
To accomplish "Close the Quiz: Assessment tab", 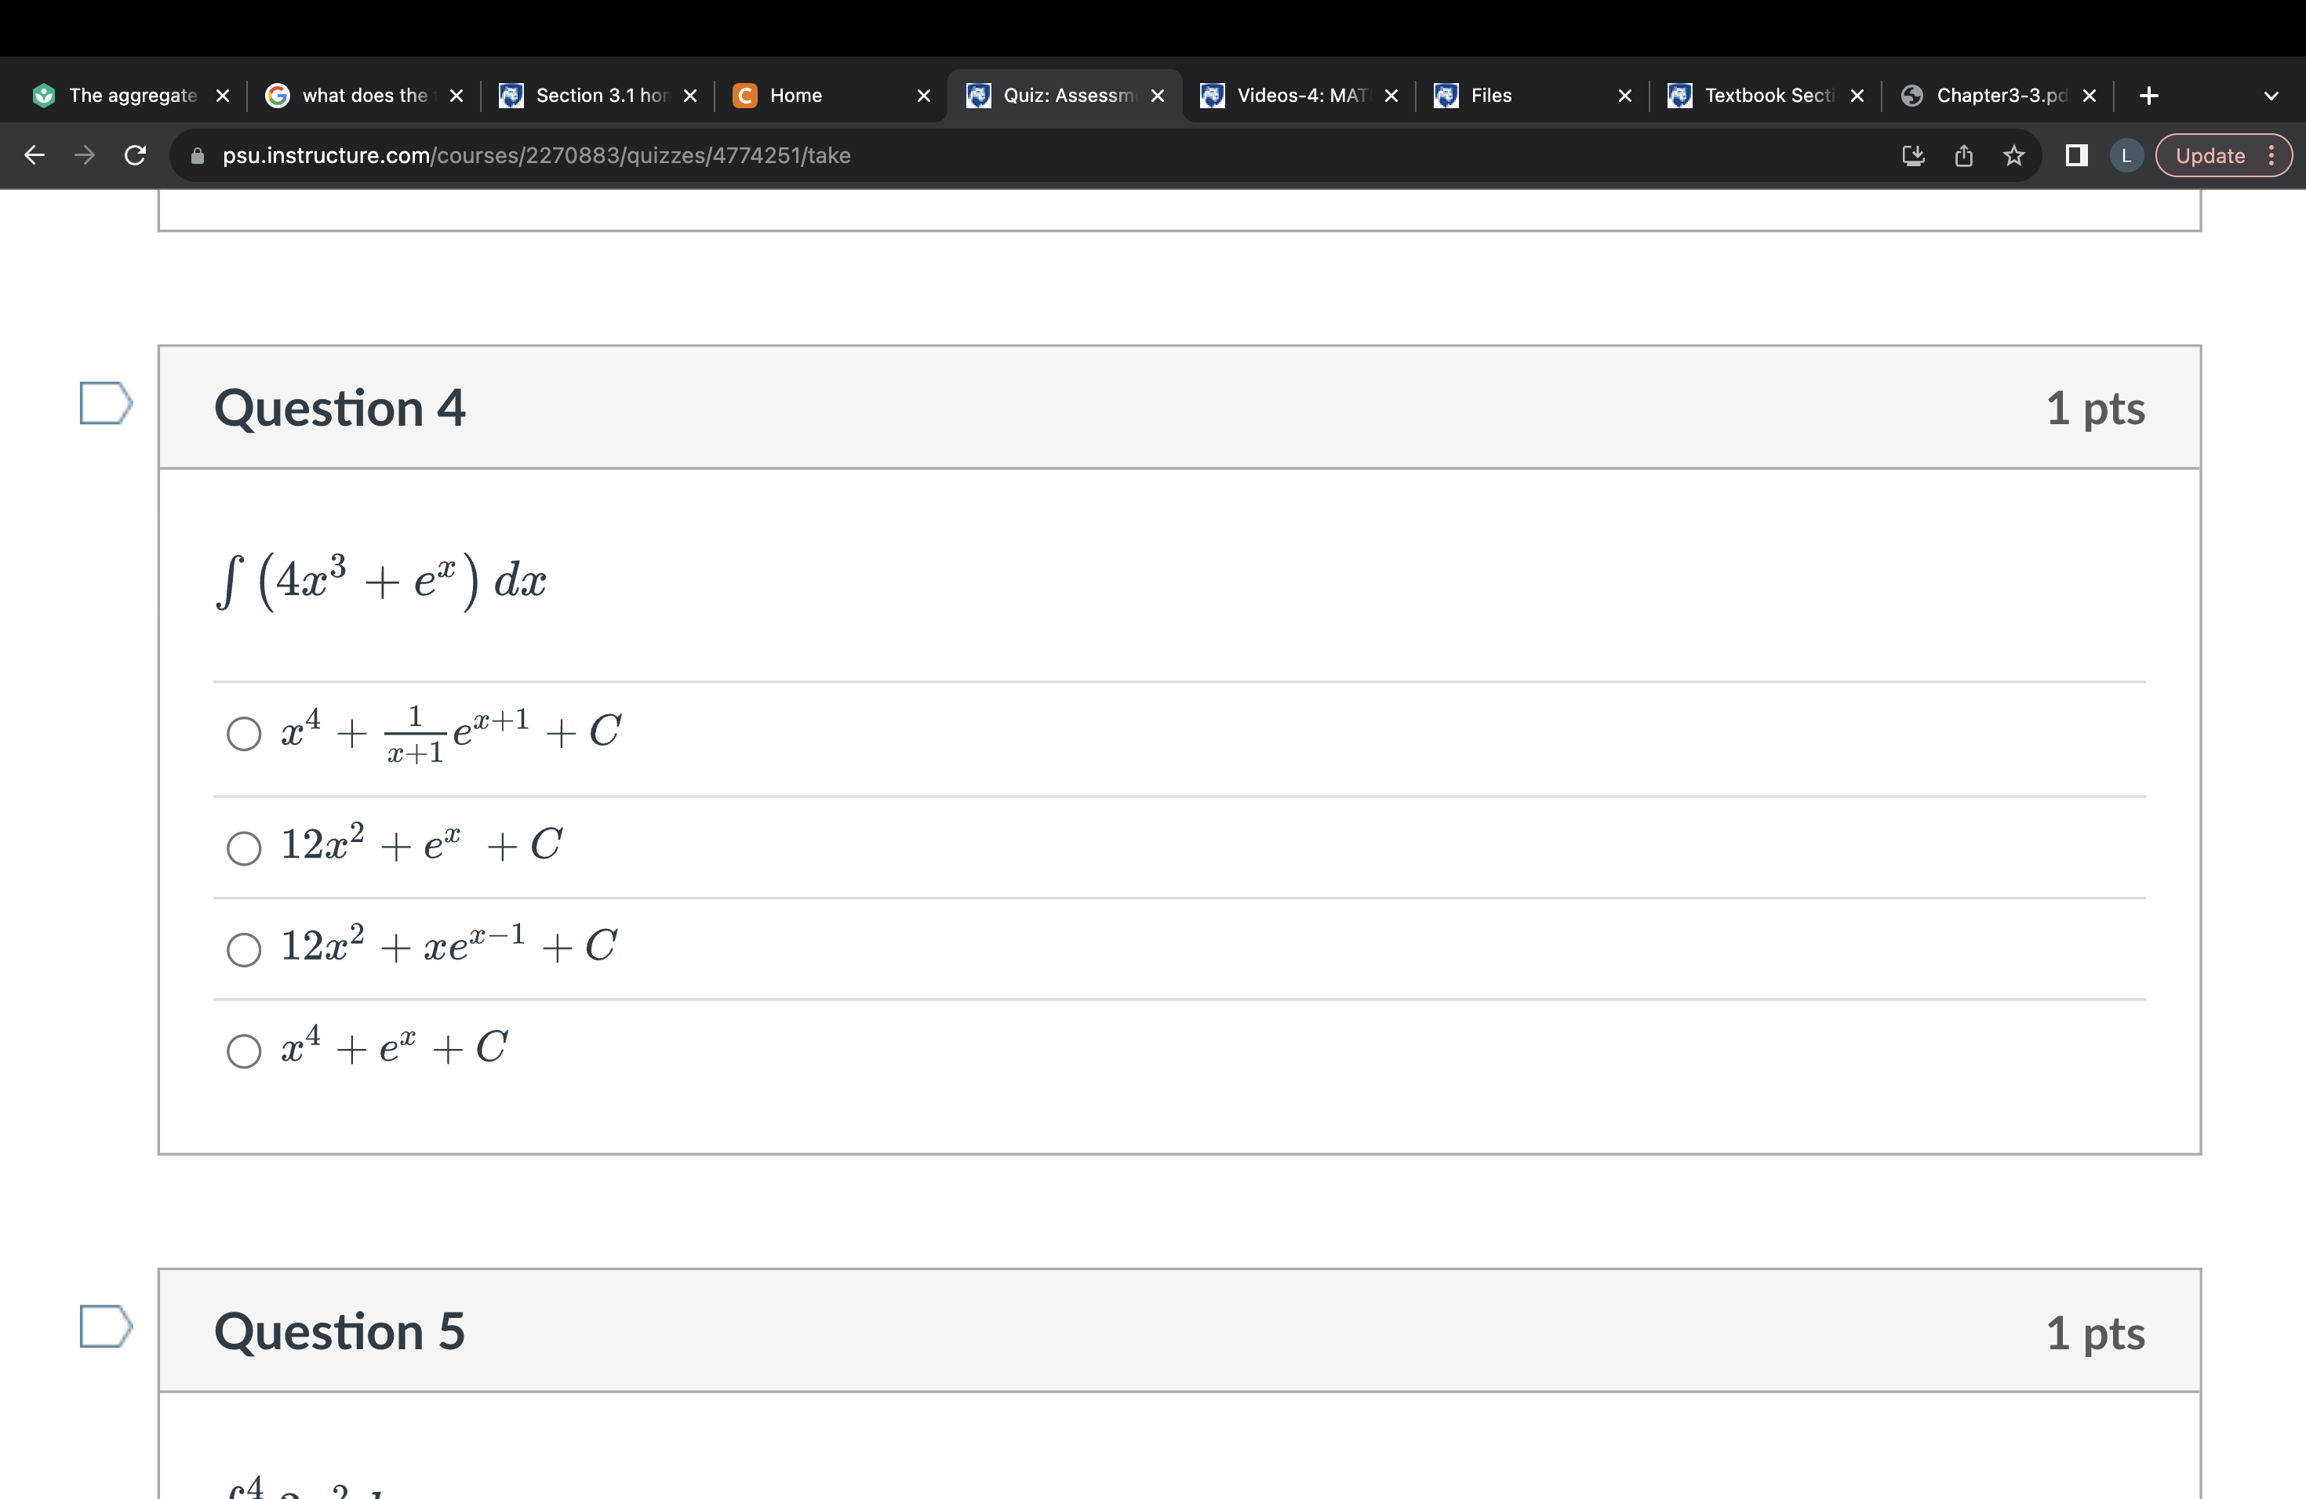I will pos(1157,95).
